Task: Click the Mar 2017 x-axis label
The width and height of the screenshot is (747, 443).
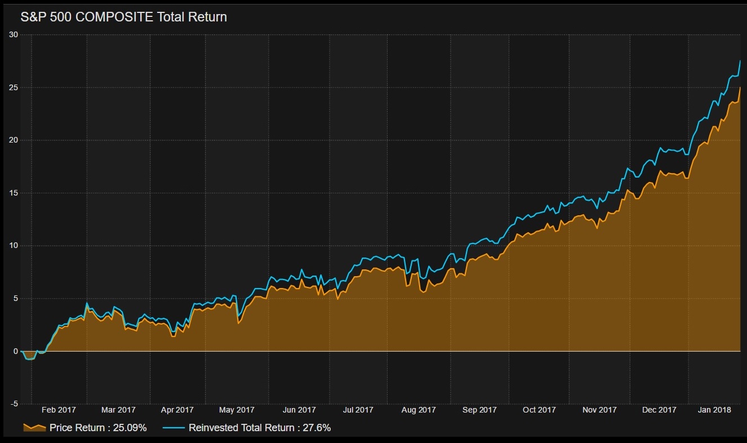Action: [x=118, y=410]
